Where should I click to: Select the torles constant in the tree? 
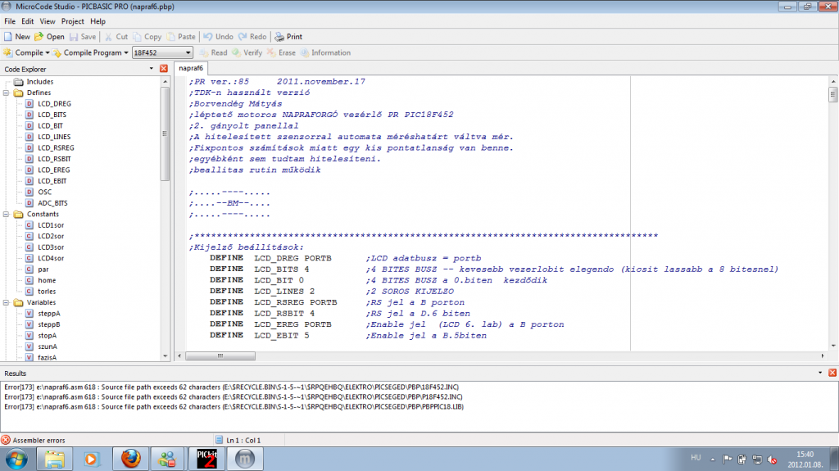pos(41,292)
